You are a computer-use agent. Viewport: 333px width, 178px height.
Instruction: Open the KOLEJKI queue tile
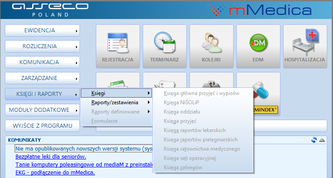211,46
